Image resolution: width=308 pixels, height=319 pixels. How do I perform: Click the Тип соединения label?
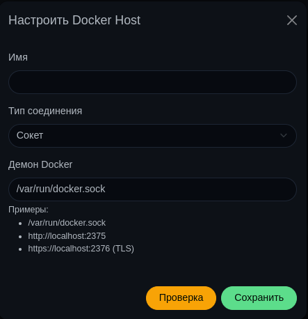pos(45,111)
